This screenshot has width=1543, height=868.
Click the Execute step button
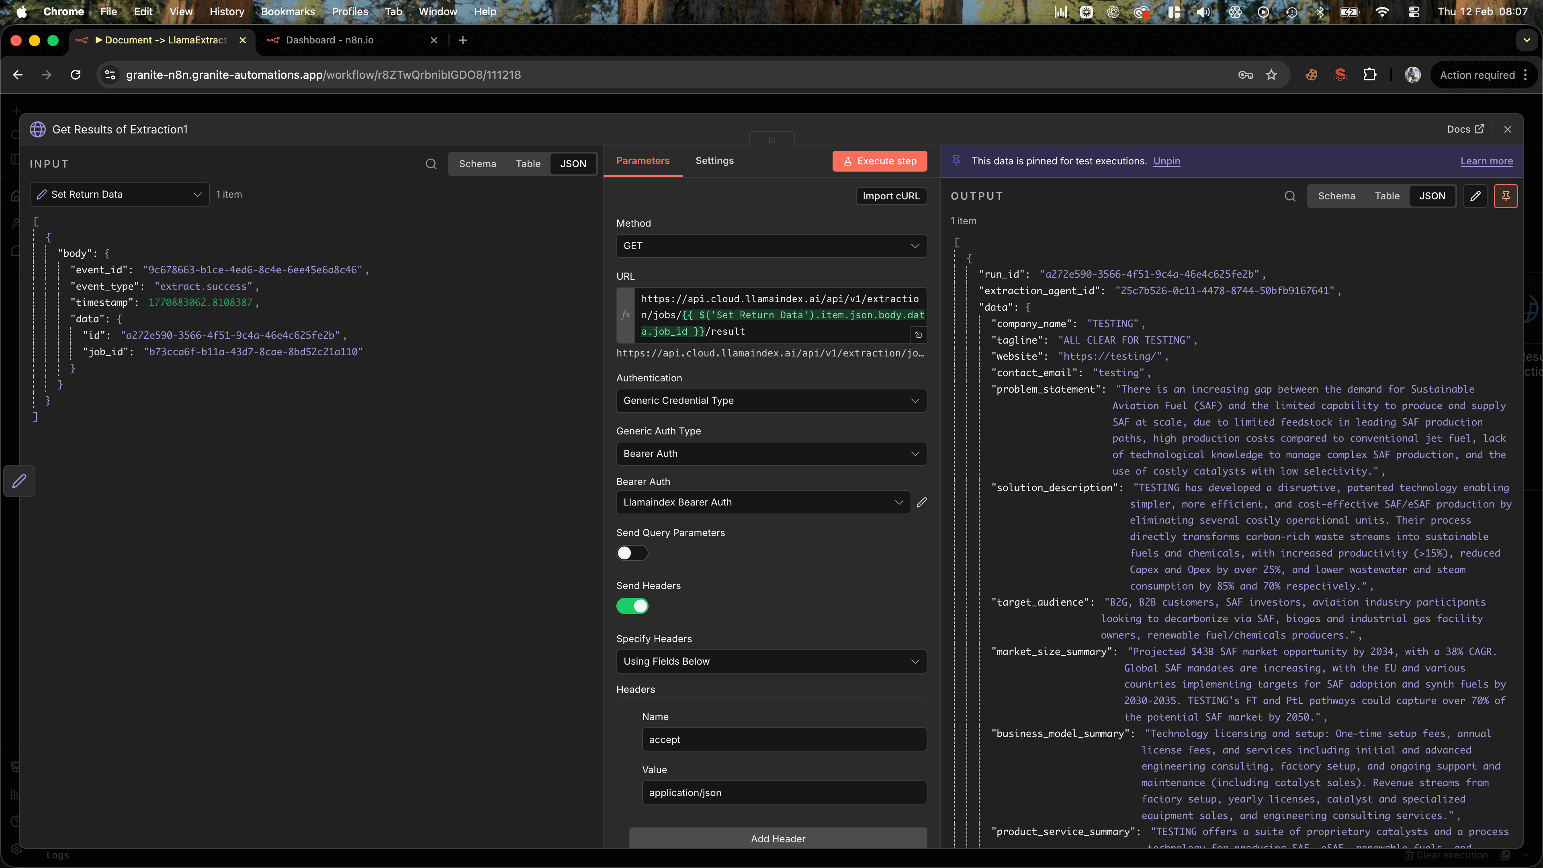[879, 161]
